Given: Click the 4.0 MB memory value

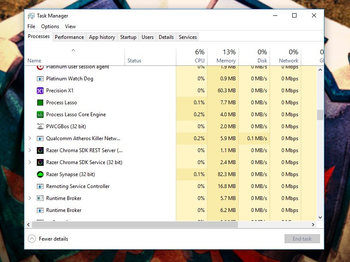Looking at the screenshot, I should [228, 115].
